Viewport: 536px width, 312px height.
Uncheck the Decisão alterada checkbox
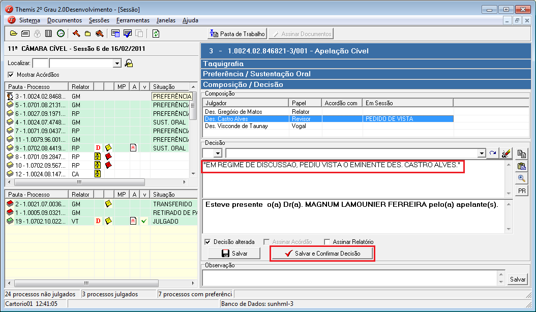tap(207, 241)
